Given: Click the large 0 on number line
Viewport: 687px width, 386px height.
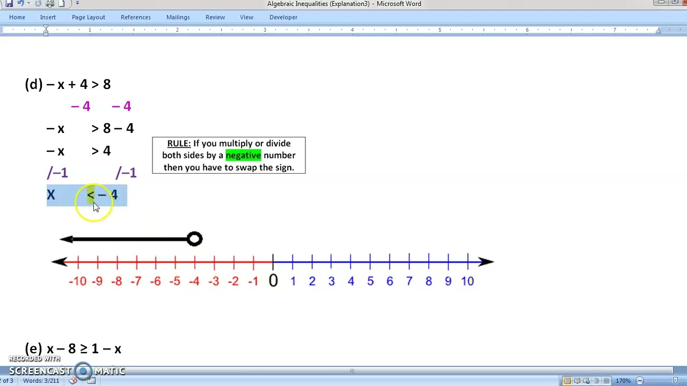Looking at the screenshot, I should point(273,280).
